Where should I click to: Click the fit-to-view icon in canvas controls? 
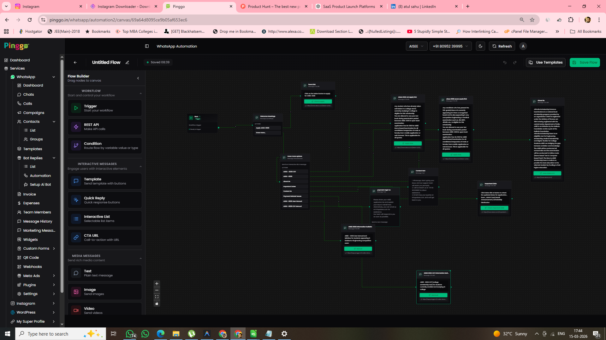157,297
